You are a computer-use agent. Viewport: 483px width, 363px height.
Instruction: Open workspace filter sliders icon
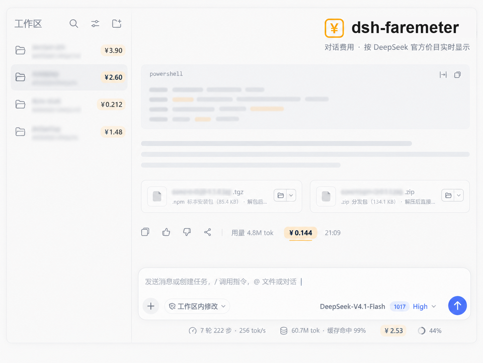(x=95, y=24)
